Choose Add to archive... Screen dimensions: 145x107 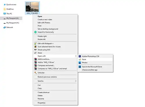[55, 59]
